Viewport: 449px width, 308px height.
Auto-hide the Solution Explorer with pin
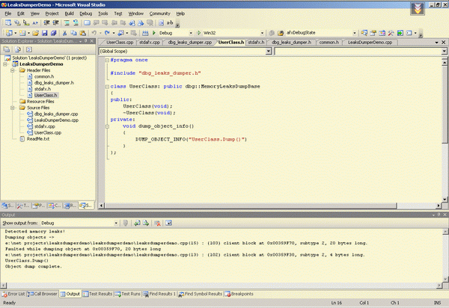[85, 41]
